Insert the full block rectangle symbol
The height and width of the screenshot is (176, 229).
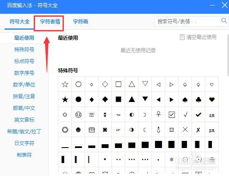click(x=159, y=145)
